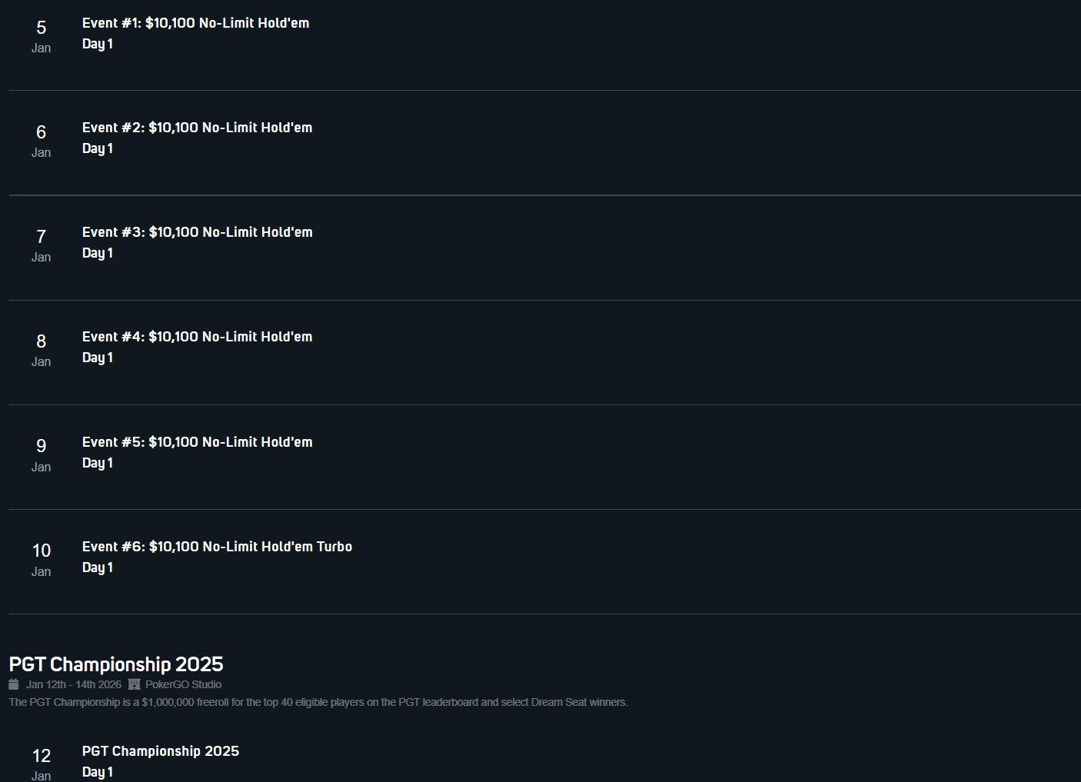Screen dimensions: 1081x782
Task: Click the PokerGO Studio venue label
Action: pos(183,684)
